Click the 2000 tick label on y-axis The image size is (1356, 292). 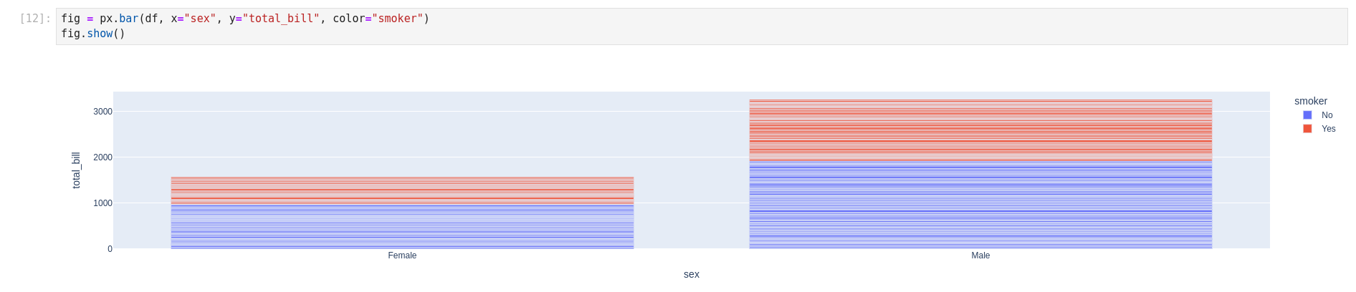pyautogui.click(x=102, y=157)
